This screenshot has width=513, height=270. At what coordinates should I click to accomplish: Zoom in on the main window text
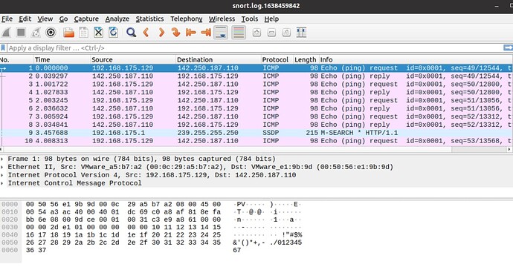point(256,33)
